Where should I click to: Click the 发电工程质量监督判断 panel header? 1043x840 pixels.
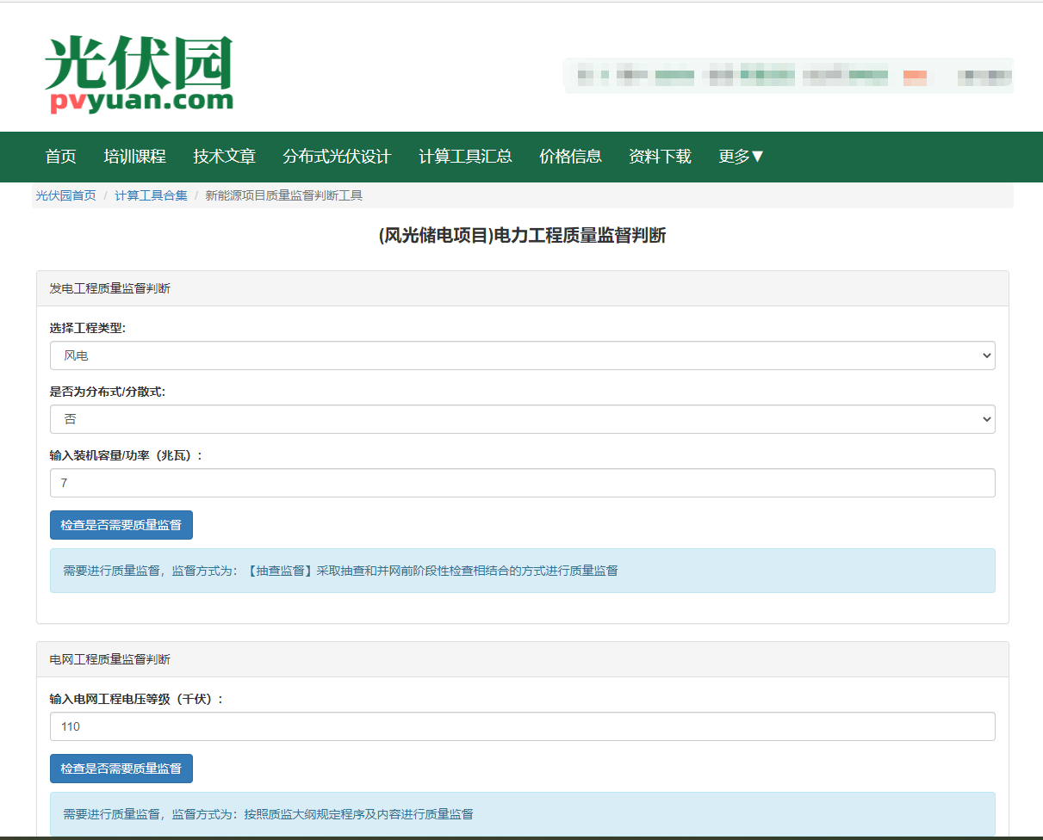(522, 288)
